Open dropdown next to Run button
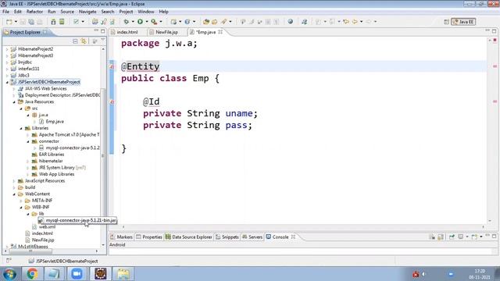Screen dimensions: 500x281 tap(147, 22)
